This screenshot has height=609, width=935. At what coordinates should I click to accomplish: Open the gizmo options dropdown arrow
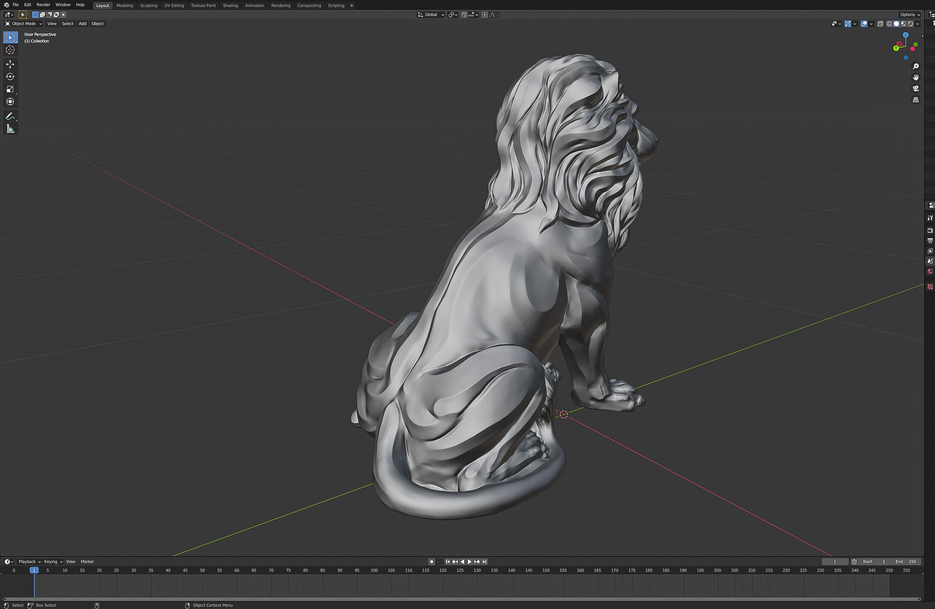click(x=855, y=24)
